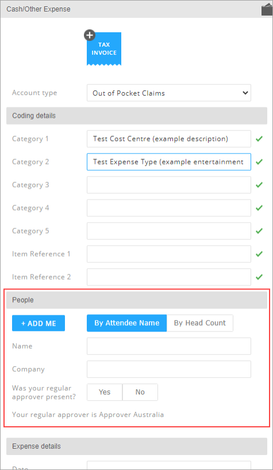Viewport: 273px width, 470px height.
Task: Collapse the People section header
Action: [137, 300]
